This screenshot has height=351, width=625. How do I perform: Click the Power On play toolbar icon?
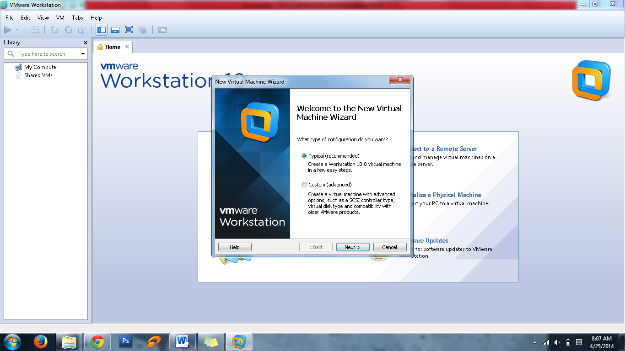pyautogui.click(x=8, y=30)
